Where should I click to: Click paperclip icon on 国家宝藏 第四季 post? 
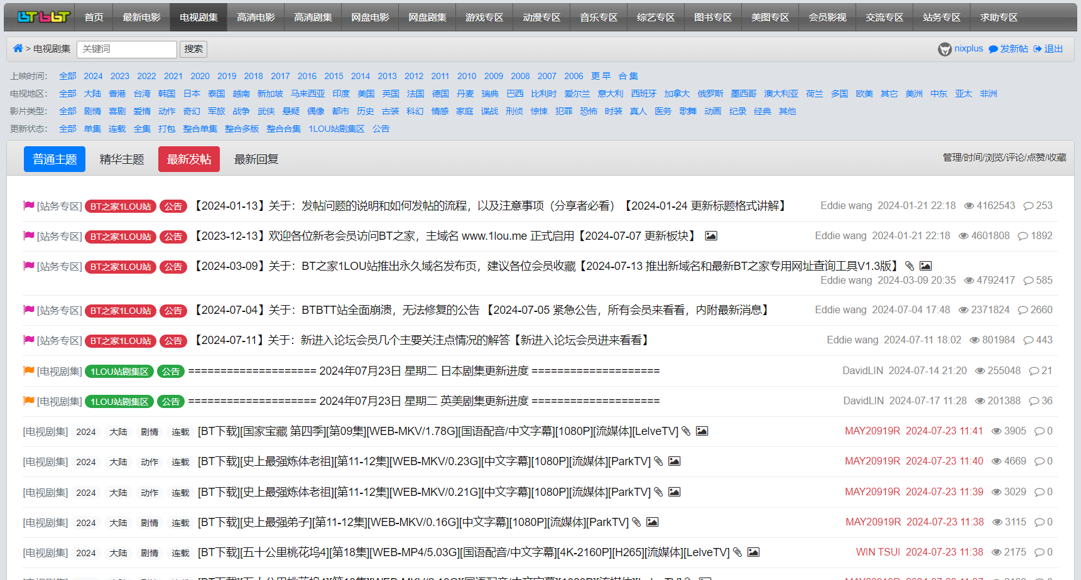pyautogui.click(x=687, y=431)
